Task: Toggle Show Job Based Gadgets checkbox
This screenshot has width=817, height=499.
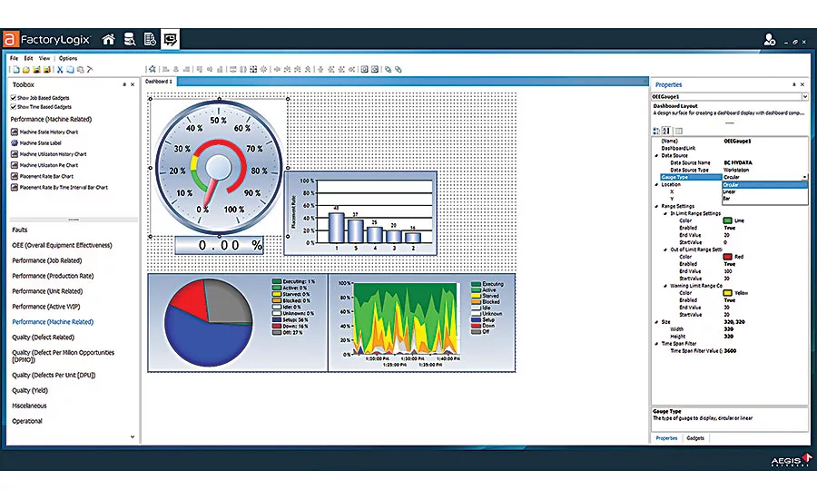Action: coord(14,98)
